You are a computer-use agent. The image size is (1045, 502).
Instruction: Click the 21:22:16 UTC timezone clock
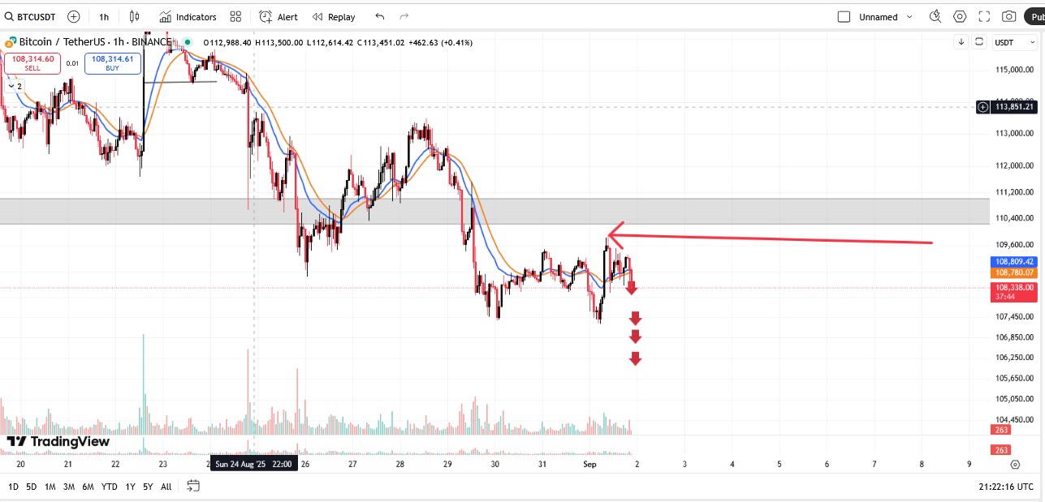tap(1006, 487)
